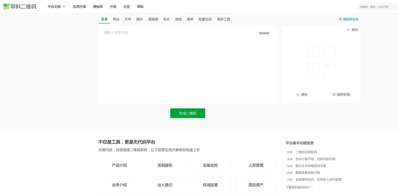This screenshot has width=398, height=194.
Task: Click the 解码 scan icon
Action: pyautogui.click(x=348, y=30)
